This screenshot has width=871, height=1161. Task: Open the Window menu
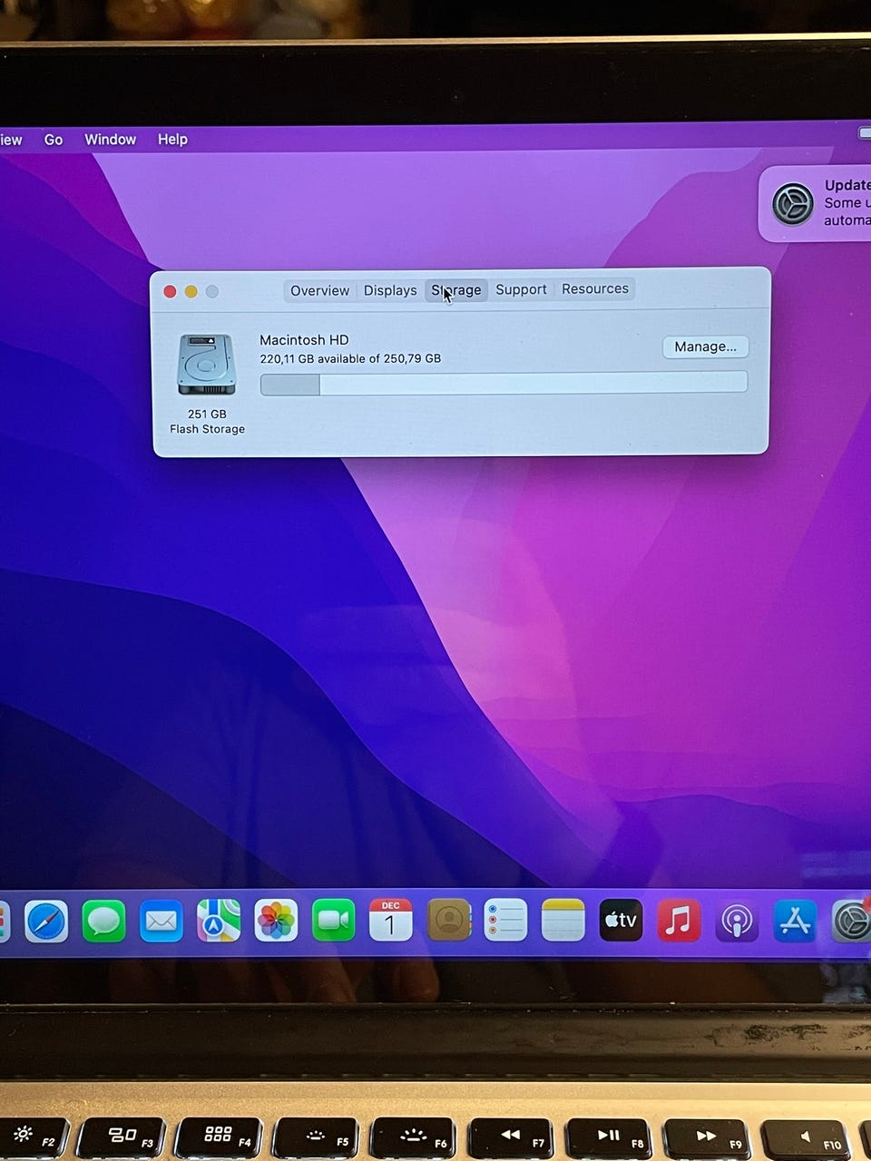110,140
